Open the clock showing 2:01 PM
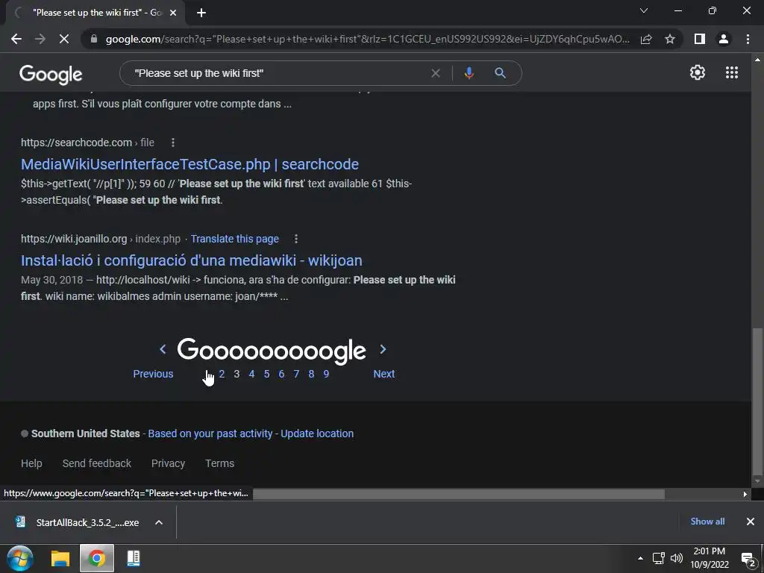764x573 pixels. (x=710, y=558)
